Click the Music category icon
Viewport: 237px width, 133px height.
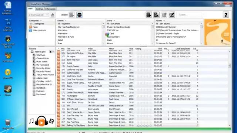(x=30, y=27)
